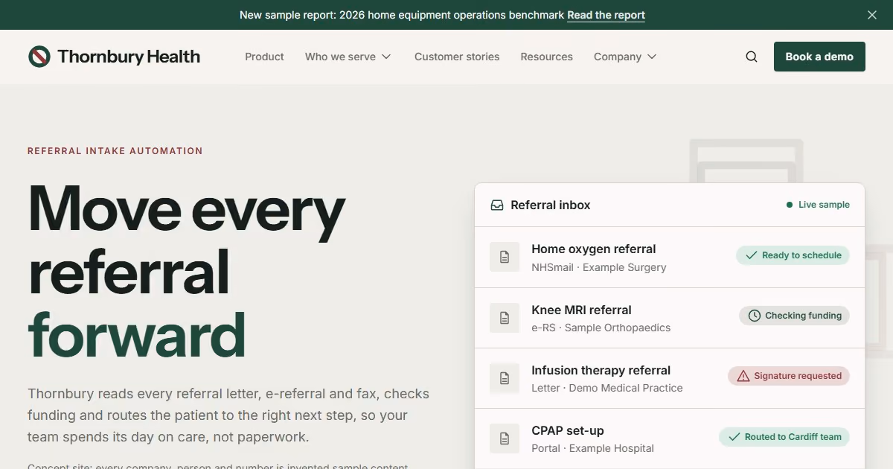Click the REFERRAL INTAKE AUTOMATION eyebrow text
893x469 pixels.
click(x=115, y=150)
